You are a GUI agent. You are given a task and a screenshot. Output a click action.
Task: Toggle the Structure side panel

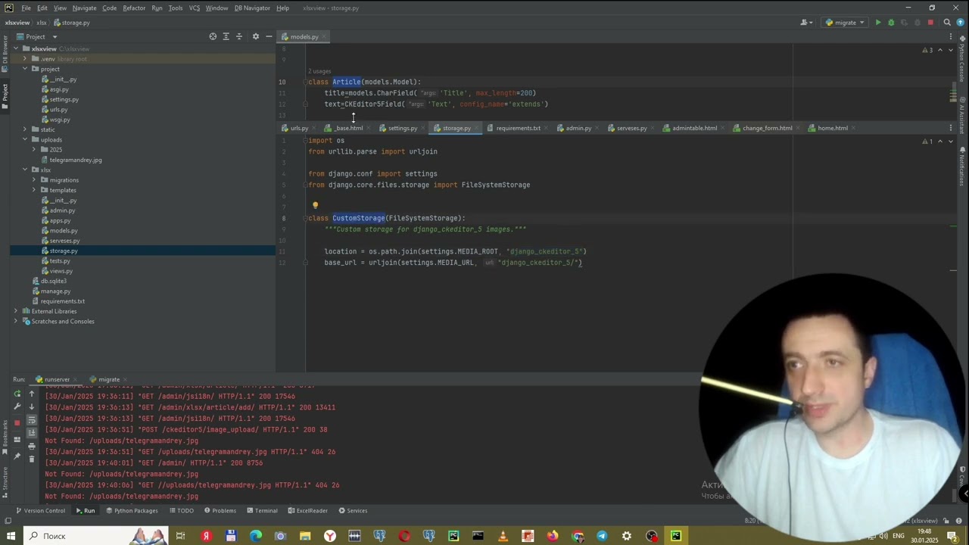click(x=5, y=481)
